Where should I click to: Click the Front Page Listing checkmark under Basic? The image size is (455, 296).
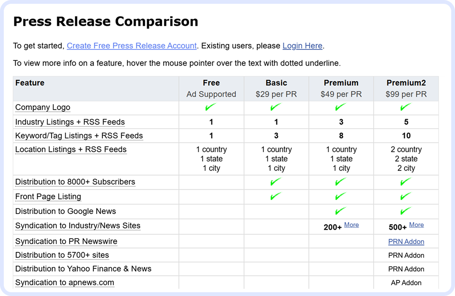276,197
